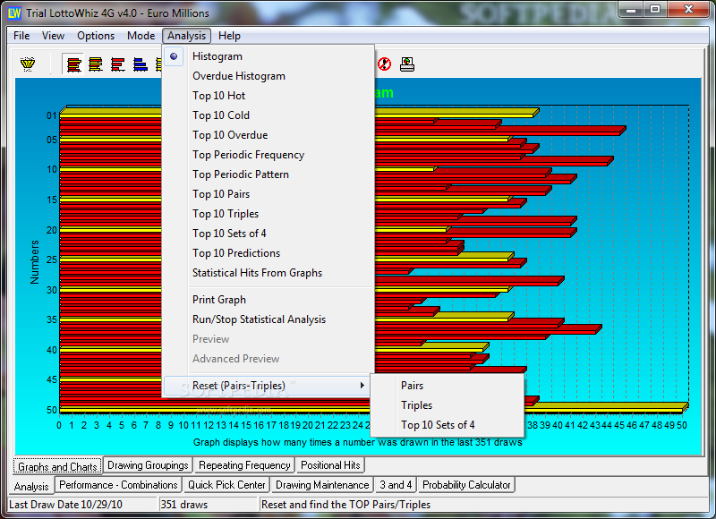Choose Overdue Histogram from Analysis menu
Viewport: 716px width, 519px height.
coord(268,76)
